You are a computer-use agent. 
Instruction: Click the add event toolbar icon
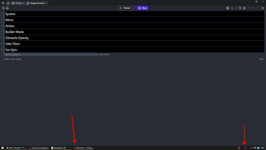tap(227, 8)
